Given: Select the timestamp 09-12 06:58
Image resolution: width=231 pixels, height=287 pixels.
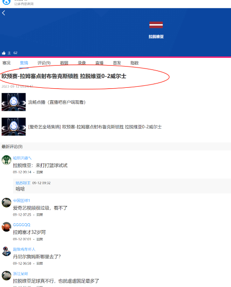Looking at the screenshot, I should 22,263.
